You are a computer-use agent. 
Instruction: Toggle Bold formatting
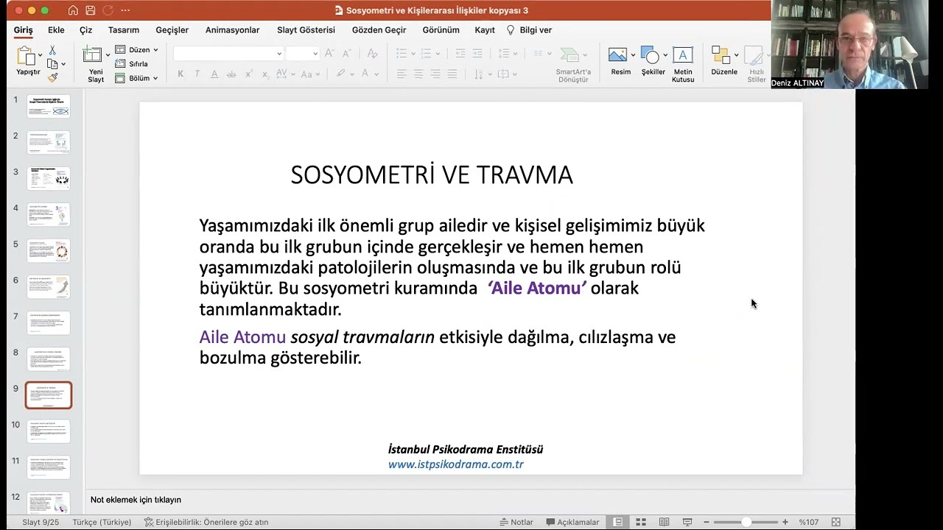(180, 74)
